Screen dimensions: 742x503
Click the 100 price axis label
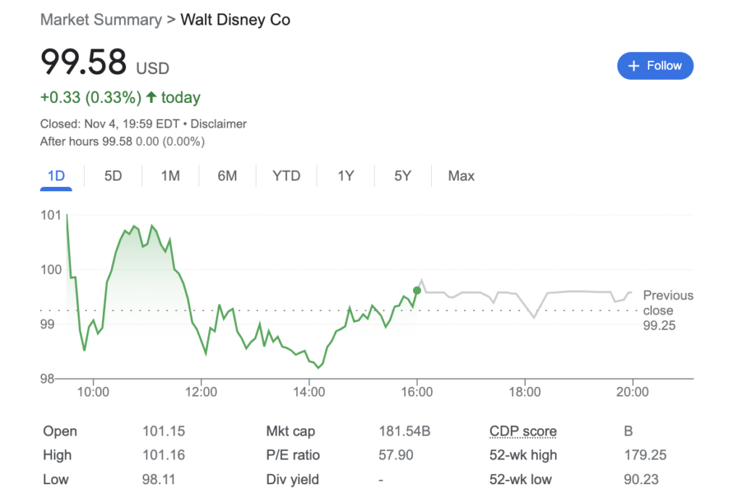(x=51, y=270)
